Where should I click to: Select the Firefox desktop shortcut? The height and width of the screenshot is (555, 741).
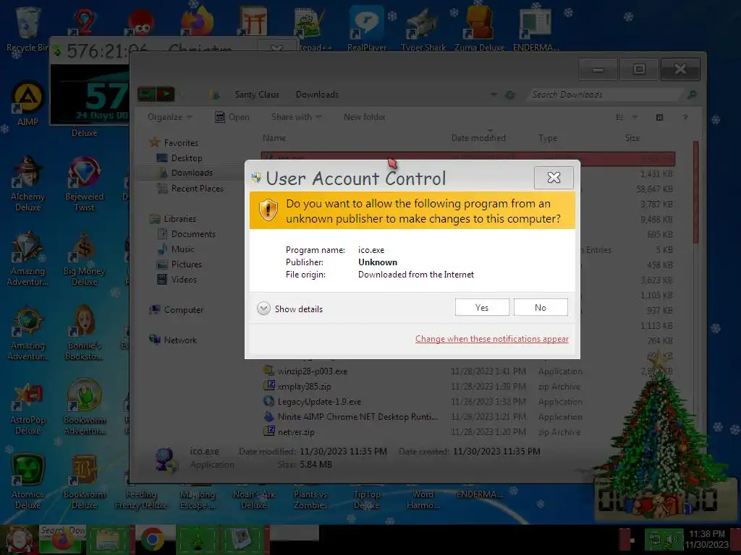[x=197, y=22]
